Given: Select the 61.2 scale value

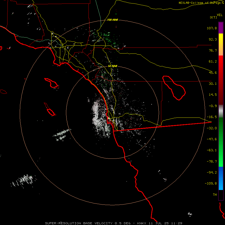Looking at the screenshot, I should [213, 61].
